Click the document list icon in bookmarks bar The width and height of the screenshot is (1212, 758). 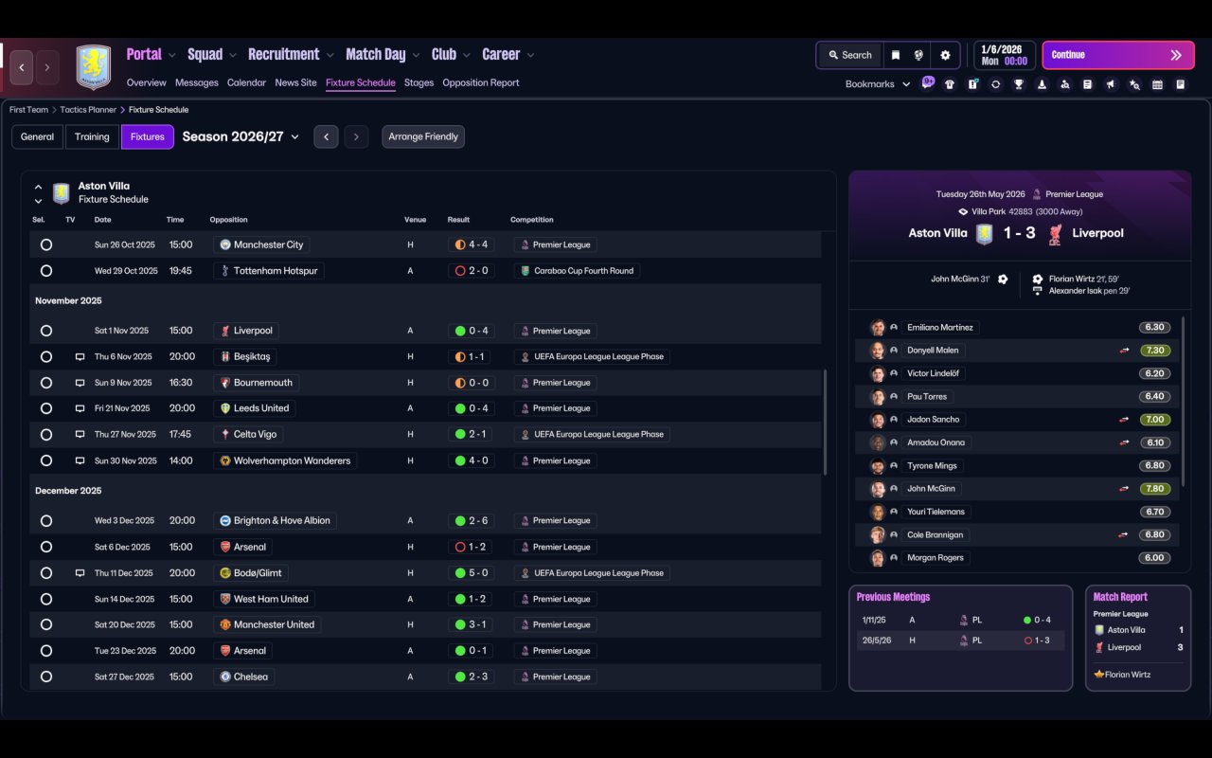coord(1088,84)
